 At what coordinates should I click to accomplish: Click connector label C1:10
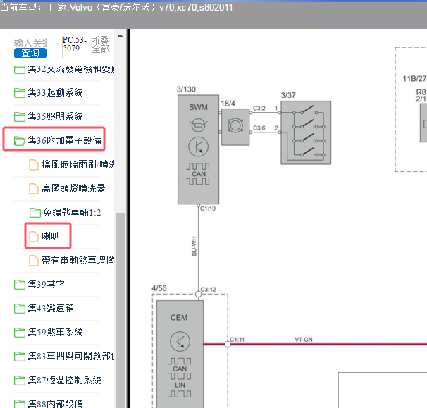(x=208, y=209)
